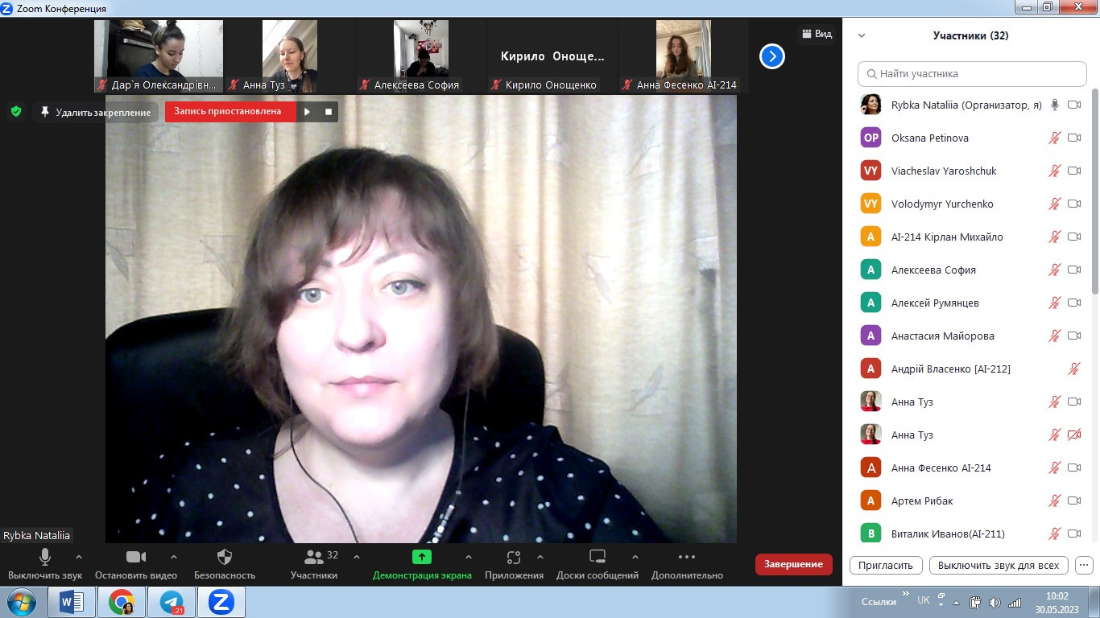
Task: Show hidden tray icons arrow
Action: point(955,602)
